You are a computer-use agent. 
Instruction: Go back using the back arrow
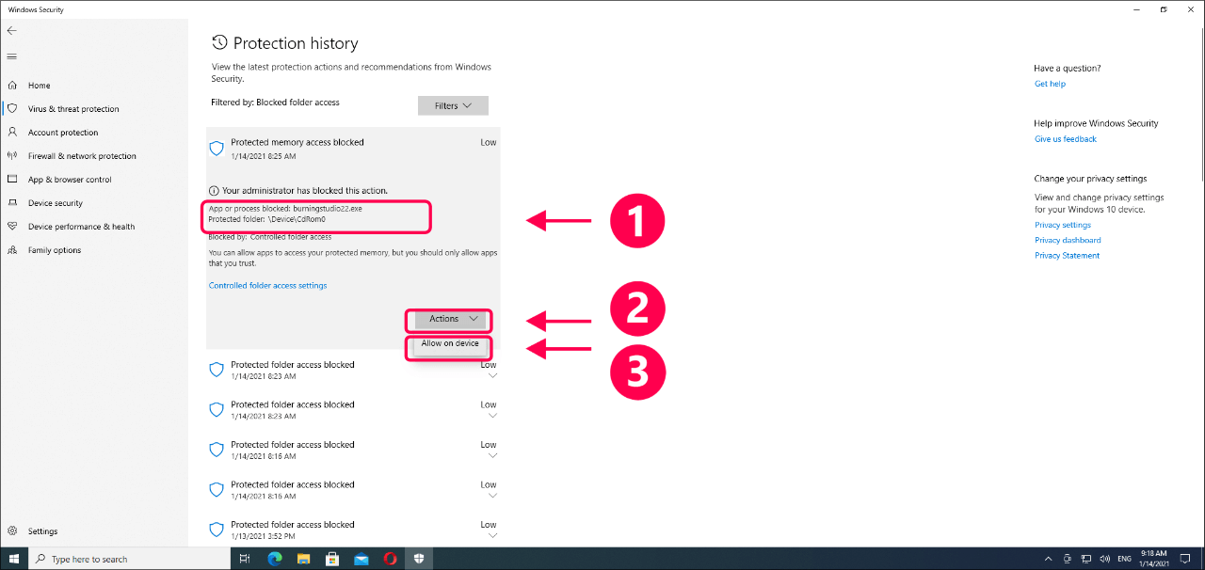pos(11,30)
